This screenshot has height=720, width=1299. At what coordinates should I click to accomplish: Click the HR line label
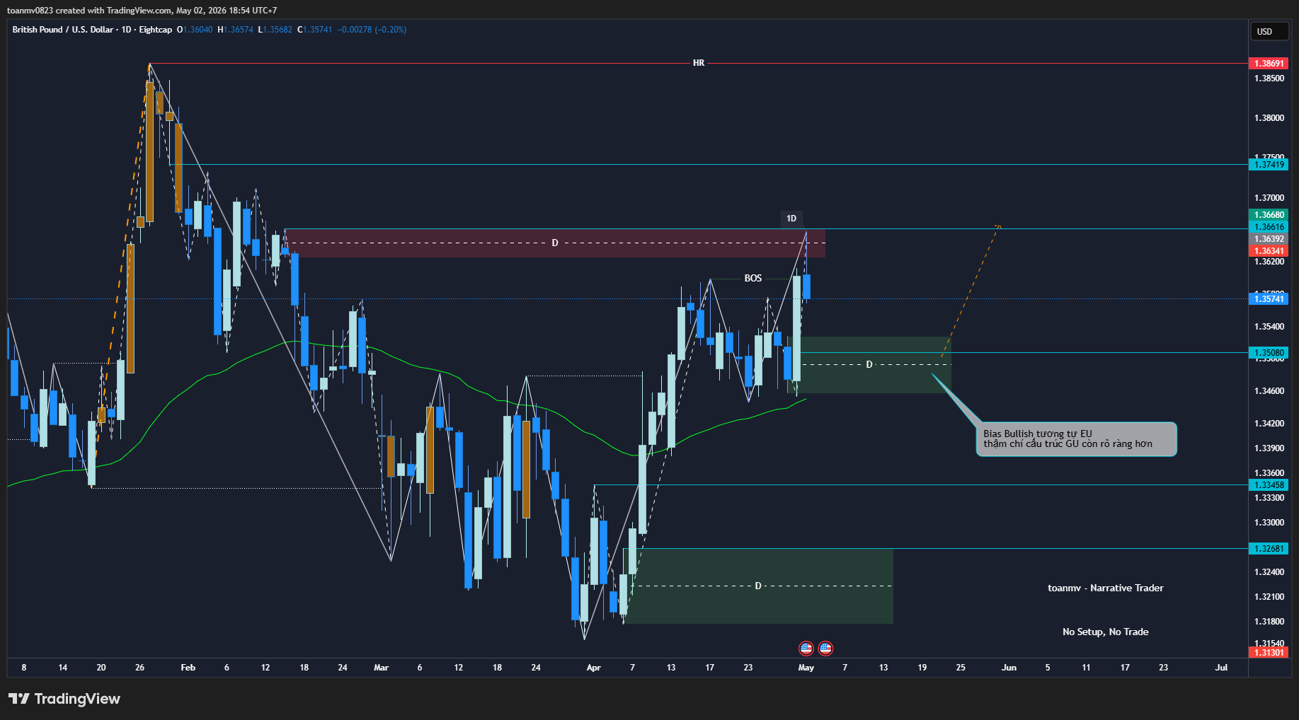click(x=699, y=63)
